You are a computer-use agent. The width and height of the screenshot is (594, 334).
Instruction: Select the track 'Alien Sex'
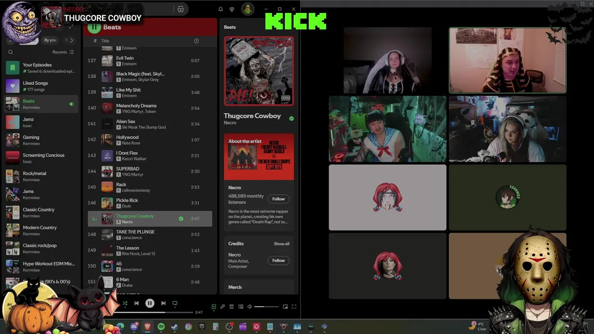150,124
